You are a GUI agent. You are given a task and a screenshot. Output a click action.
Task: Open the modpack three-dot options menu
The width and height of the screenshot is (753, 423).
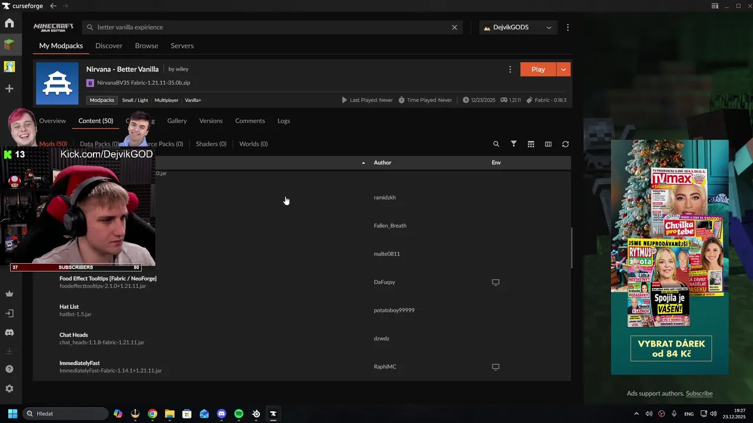[510, 69]
